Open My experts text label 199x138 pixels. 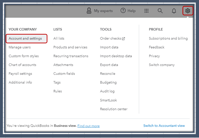click(x=103, y=11)
